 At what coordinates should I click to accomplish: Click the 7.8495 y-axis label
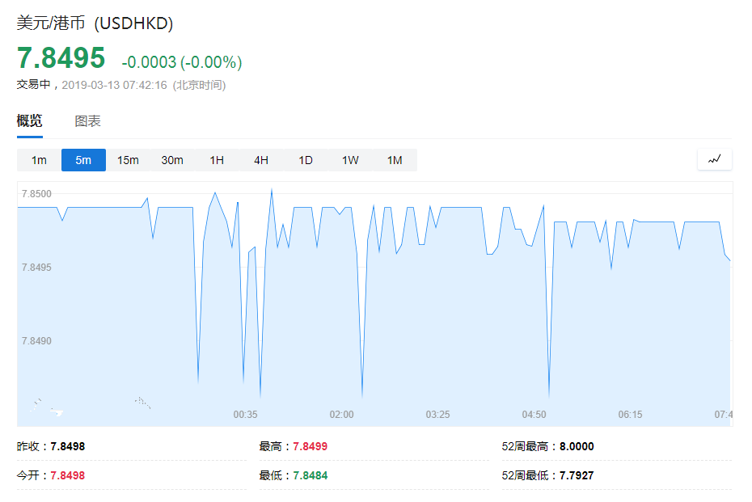coord(36,267)
